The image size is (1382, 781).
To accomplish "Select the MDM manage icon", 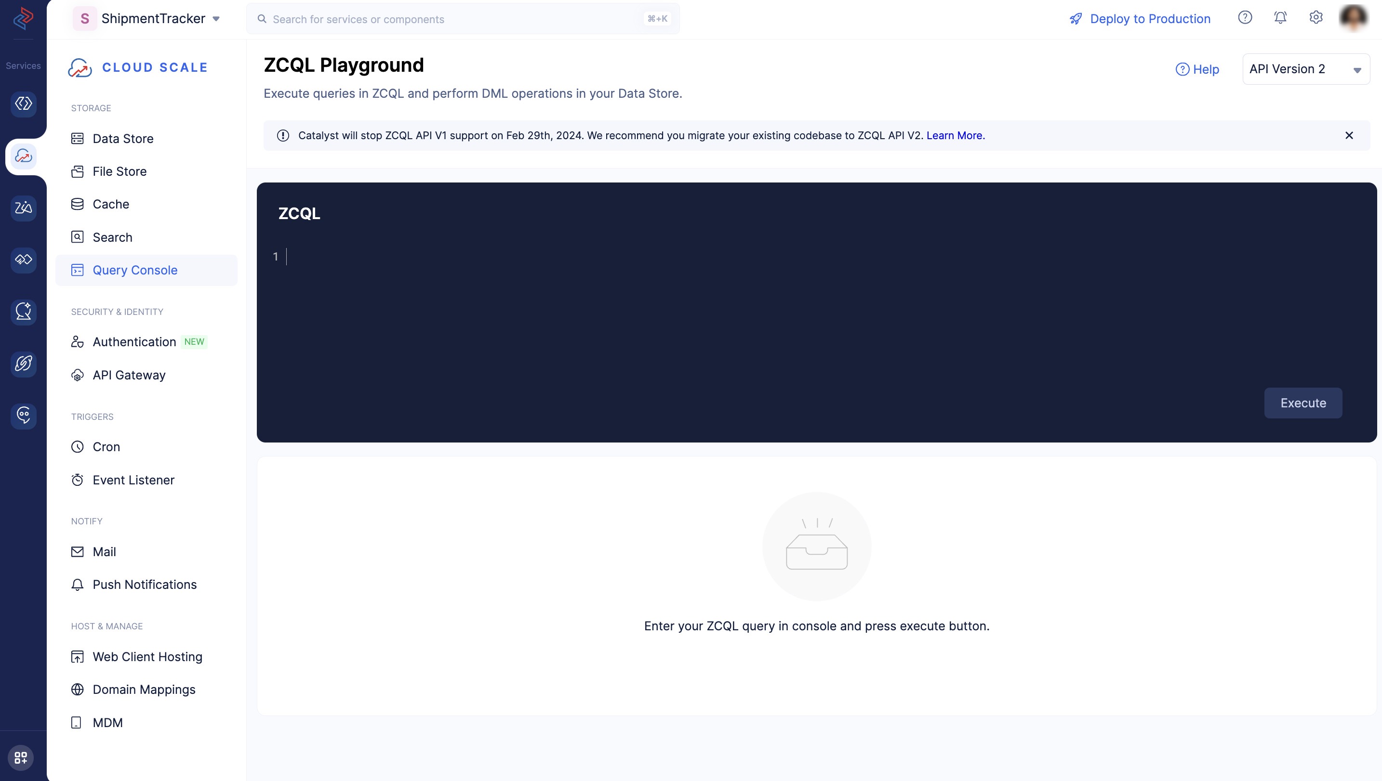I will (x=77, y=722).
